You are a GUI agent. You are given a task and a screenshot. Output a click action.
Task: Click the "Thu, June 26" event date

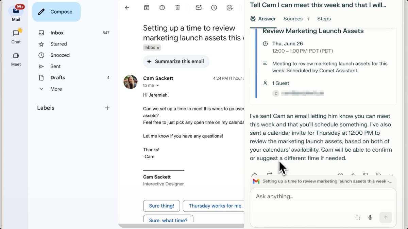pyautogui.click(x=287, y=44)
